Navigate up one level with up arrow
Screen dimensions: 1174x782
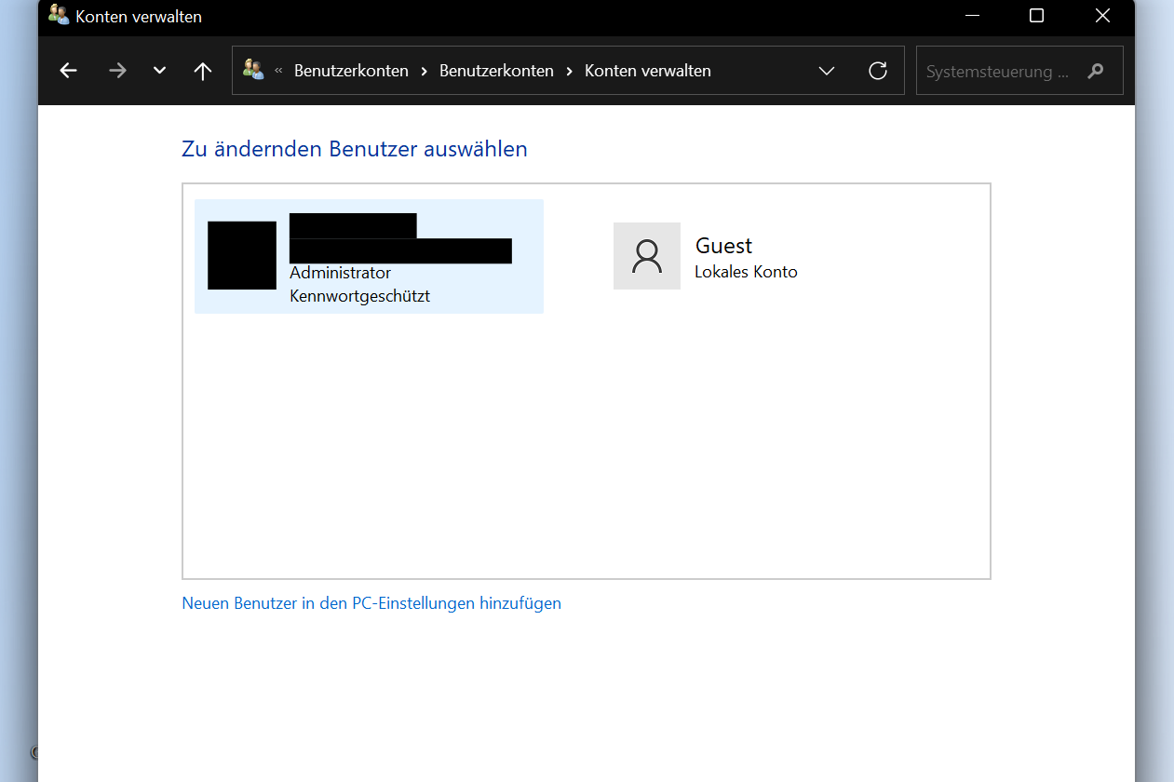click(203, 71)
